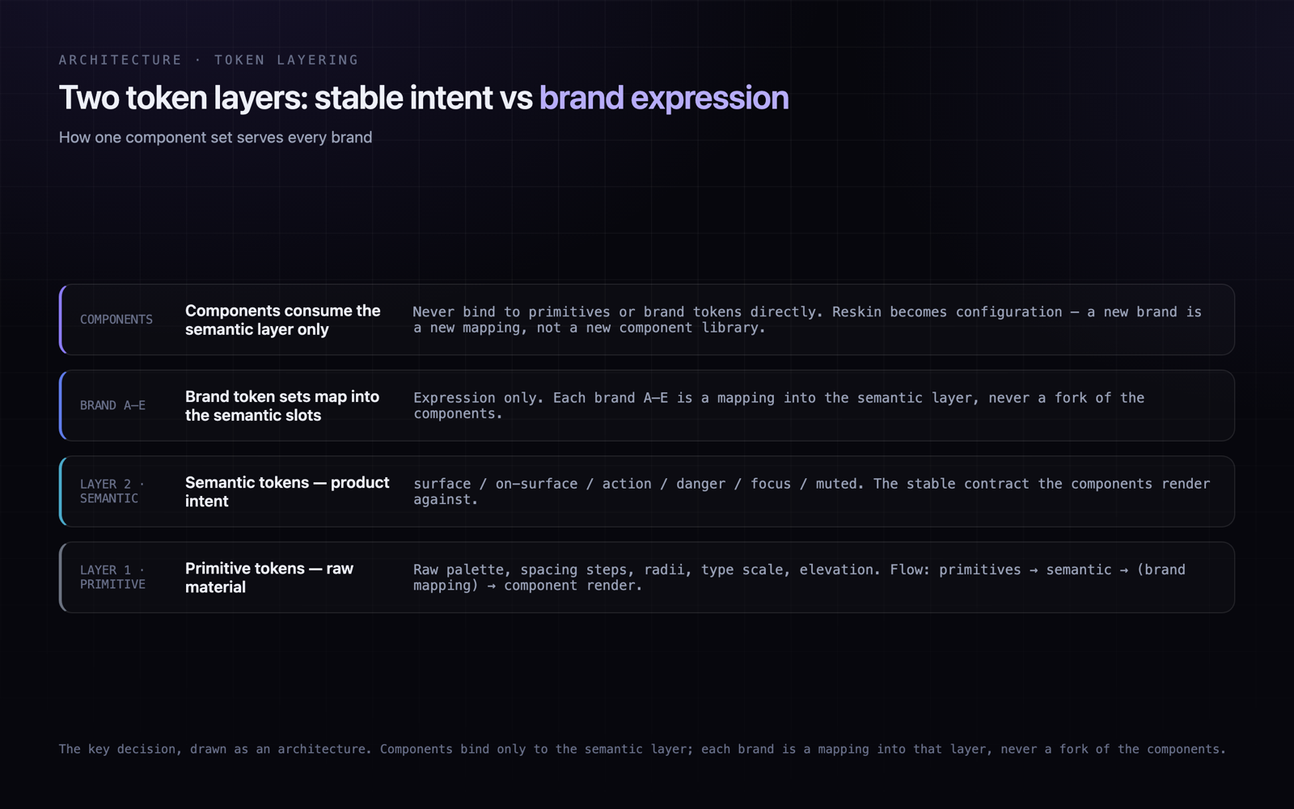Select the COMPONENTS row label
Image resolution: width=1294 pixels, height=809 pixels.
pyautogui.click(x=116, y=320)
